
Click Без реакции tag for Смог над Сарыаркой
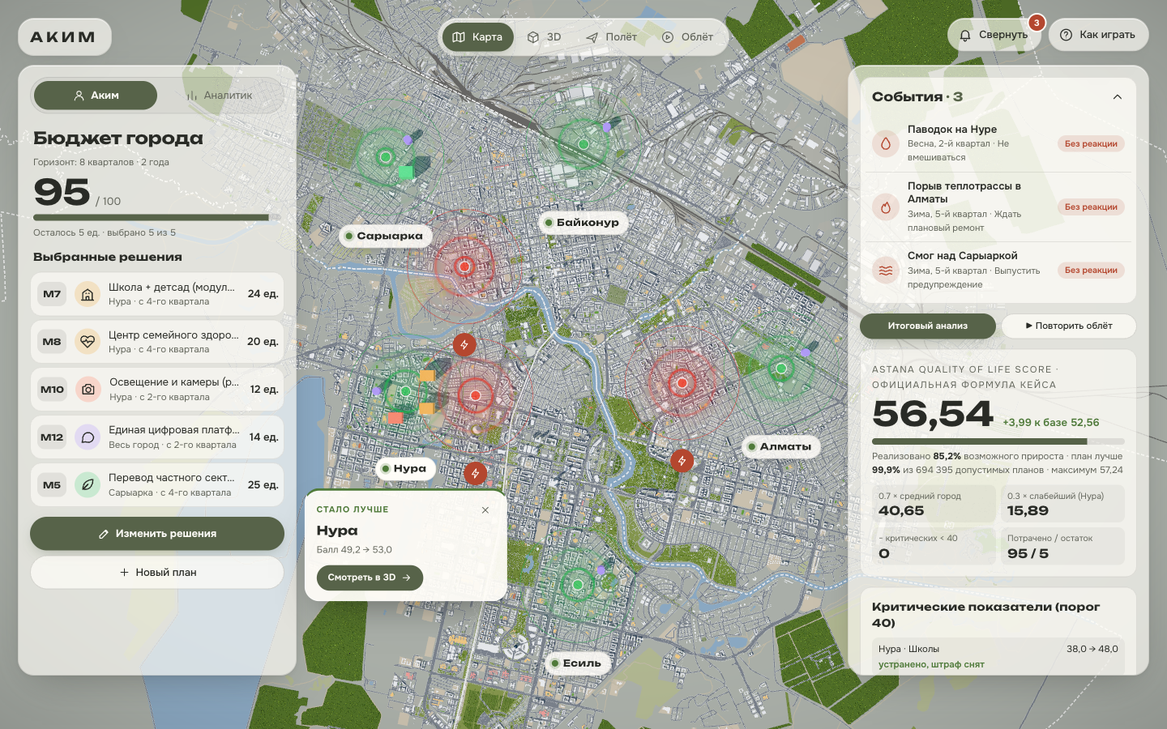(x=1091, y=271)
